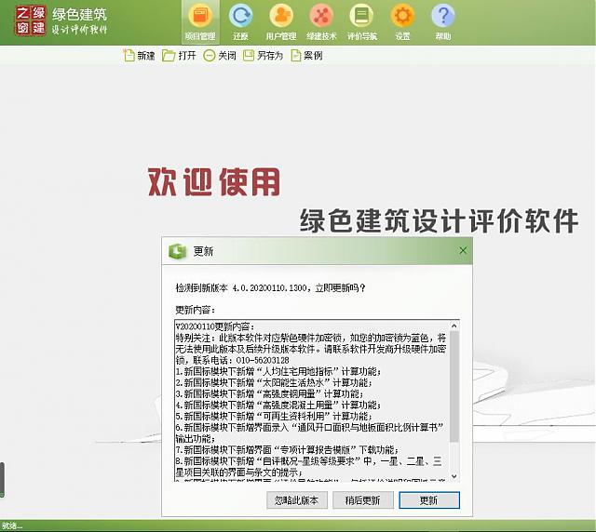
Task: Open the 帮助 help icon
Action: [443, 22]
